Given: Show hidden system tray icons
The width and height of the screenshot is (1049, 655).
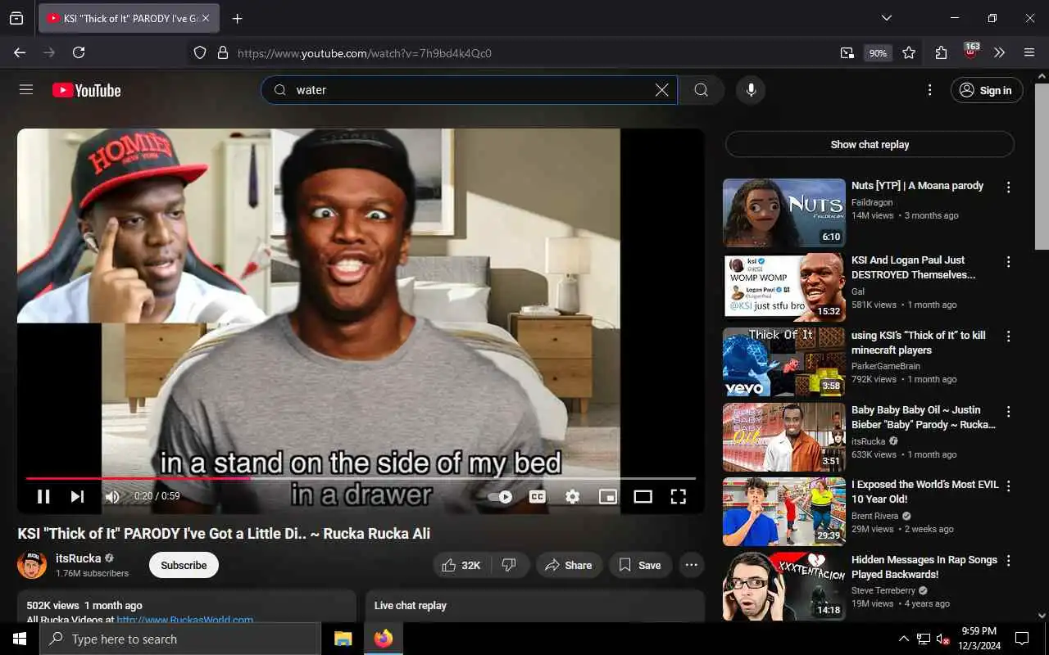Looking at the screenshot, I should click(904, 639).
